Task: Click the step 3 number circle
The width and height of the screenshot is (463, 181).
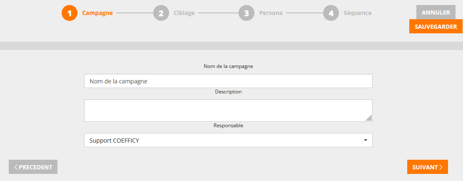Action: 246,13
